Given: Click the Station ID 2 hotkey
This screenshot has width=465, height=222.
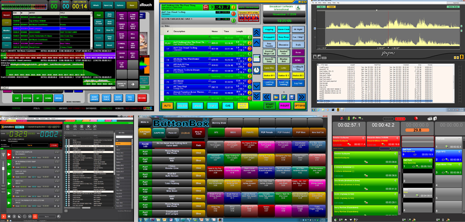Looking at the screenshot, I should 283,76.
